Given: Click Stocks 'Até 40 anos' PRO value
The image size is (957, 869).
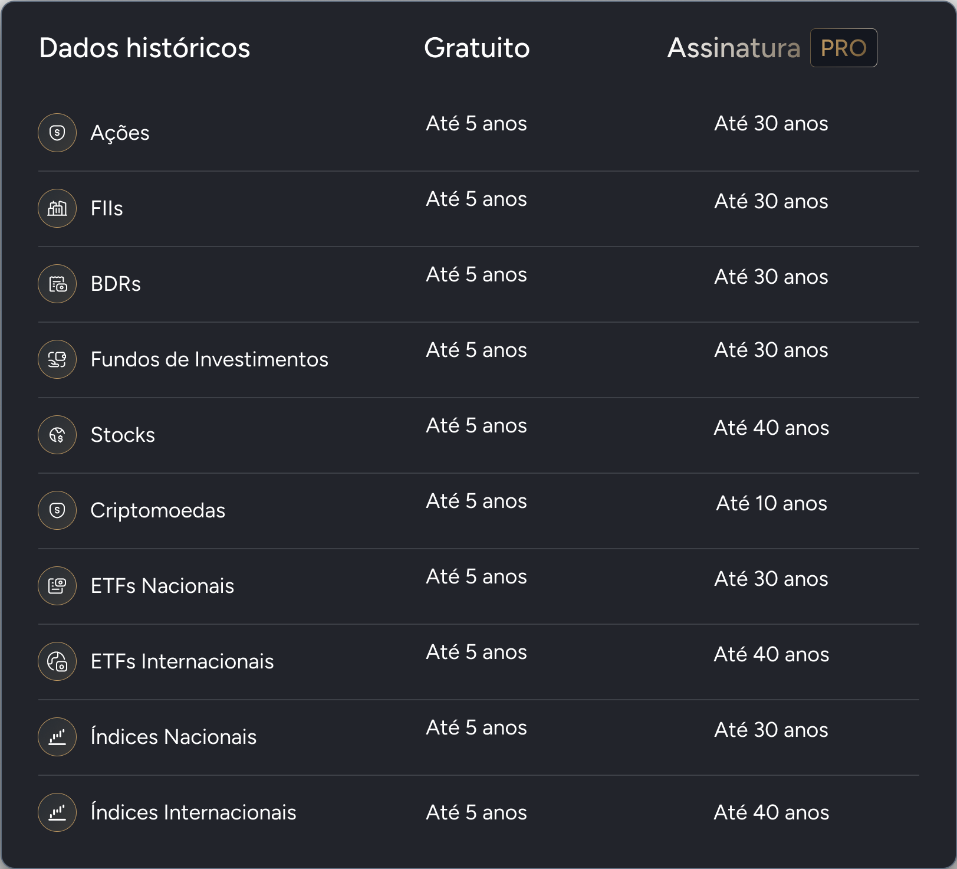Looking at the screenshot, I should pyautogui.click(x=771, y=428).
